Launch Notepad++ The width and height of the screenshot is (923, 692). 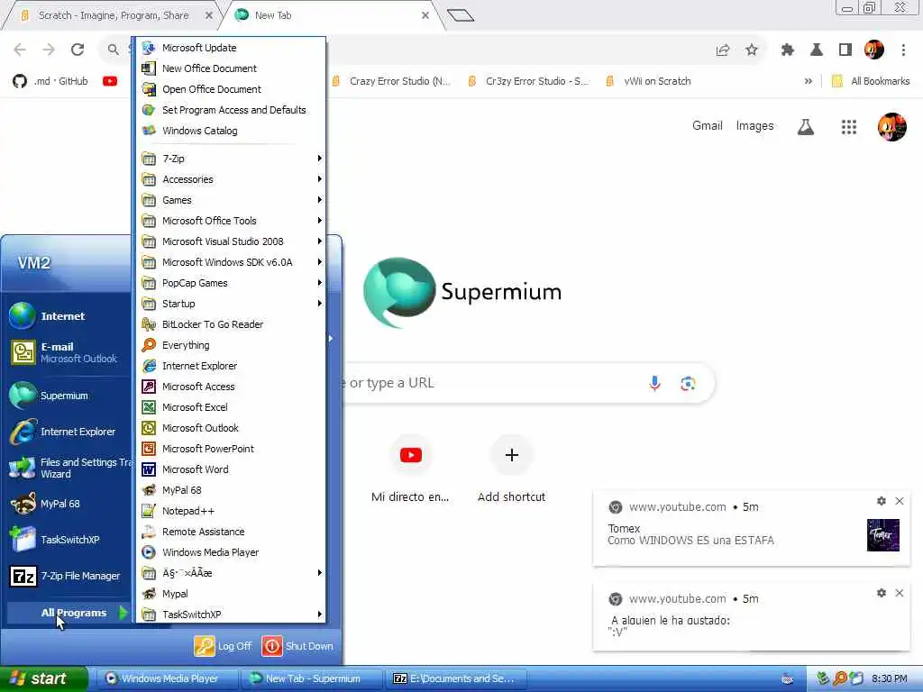coord(231,511)
